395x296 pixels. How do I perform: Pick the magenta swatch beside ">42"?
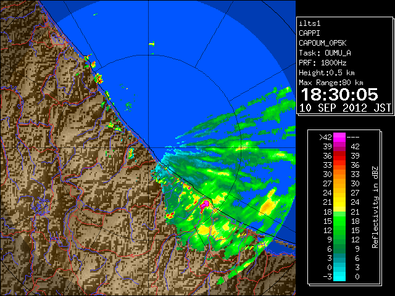coord(339,138)
